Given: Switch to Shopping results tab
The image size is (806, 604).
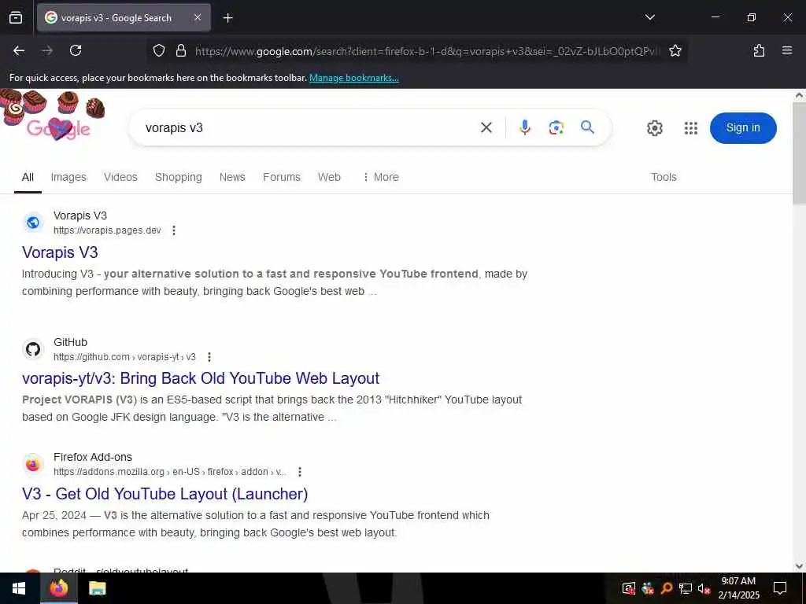Looking at the screenshot, I should (x=179, y=177).
